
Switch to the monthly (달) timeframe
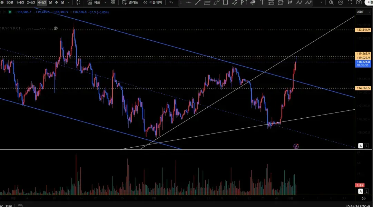click(62, 2)
